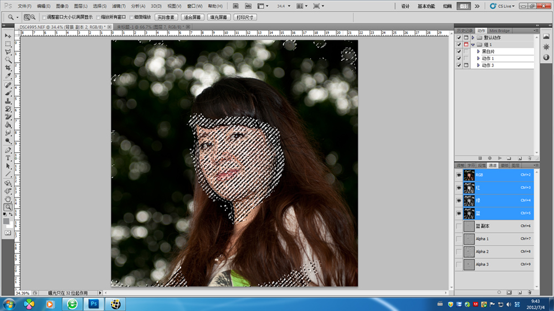The image size is (554, 311).
Task: Select the Rectangular Marquee tool
Action: coord(8,44)
